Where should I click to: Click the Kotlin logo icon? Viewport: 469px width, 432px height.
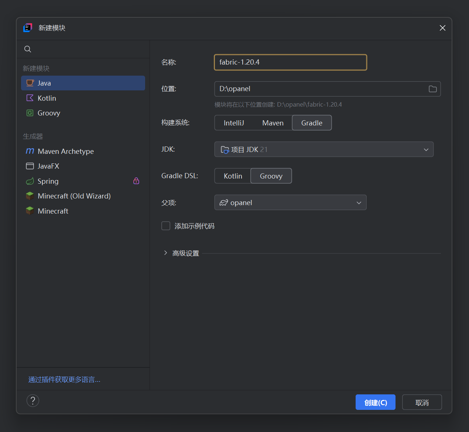click(x=30, y=98)
